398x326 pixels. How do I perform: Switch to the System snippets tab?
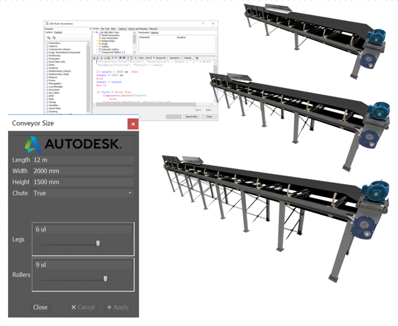[49, 32]
